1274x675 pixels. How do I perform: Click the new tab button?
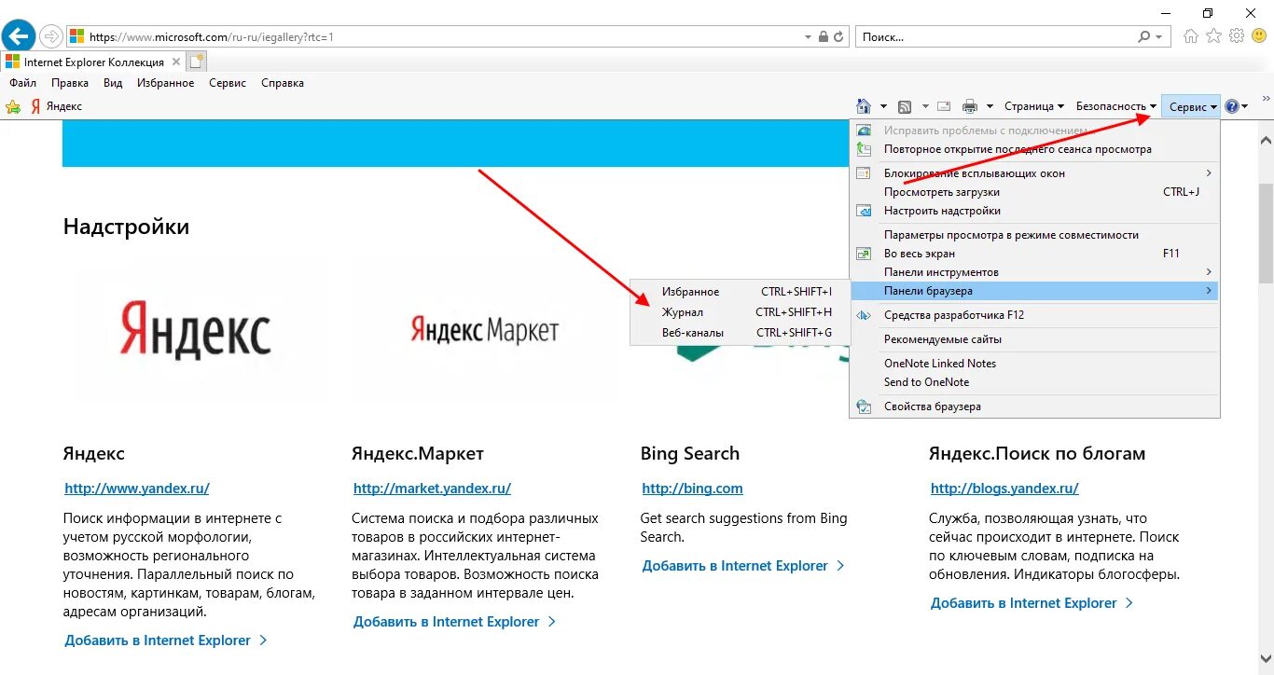coord(196,62)
